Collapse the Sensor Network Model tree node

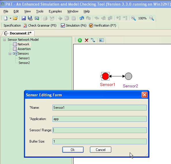[5, 40]
